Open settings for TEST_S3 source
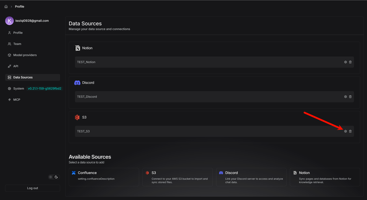The width and height of the screenshot is (367, 200). 345,131
